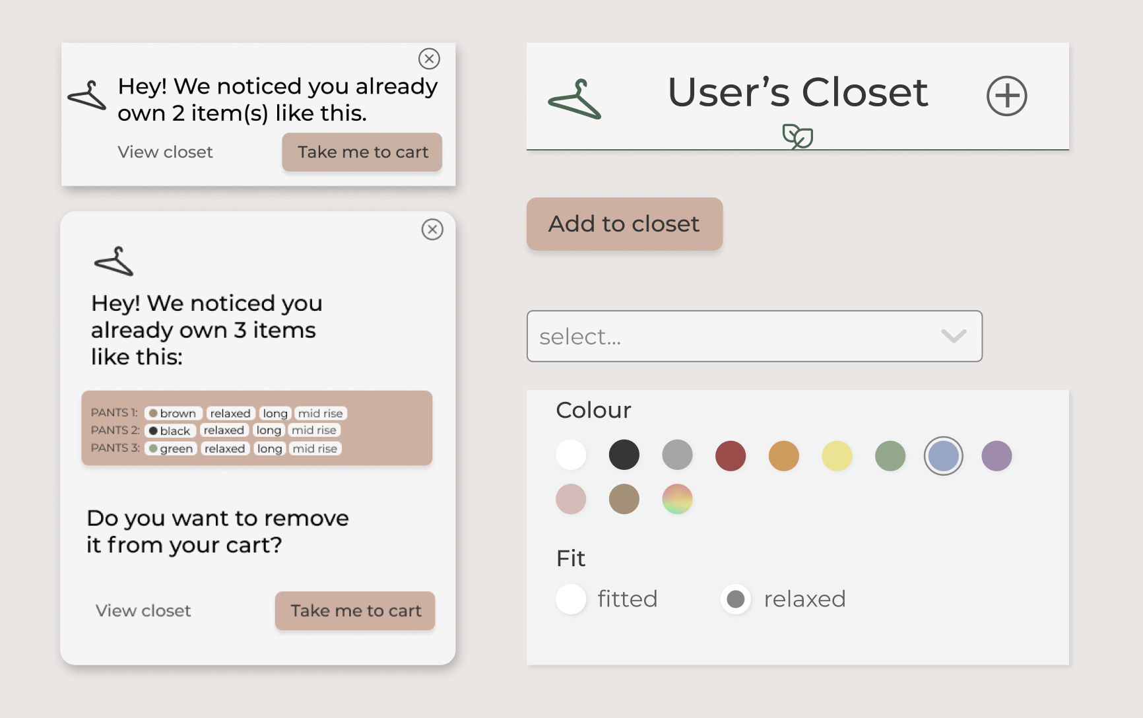Image resolution: width=1143 pixels, height=718 pixels.
Task: Click the PANTS 1: label
Action: [114, 412]
